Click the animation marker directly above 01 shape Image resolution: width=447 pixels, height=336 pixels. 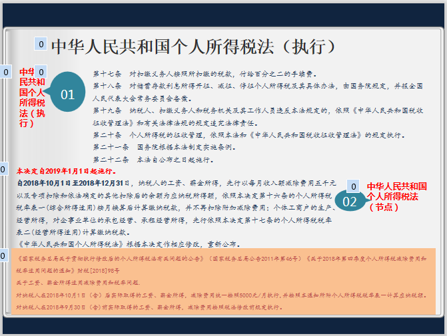click(41, 72)
